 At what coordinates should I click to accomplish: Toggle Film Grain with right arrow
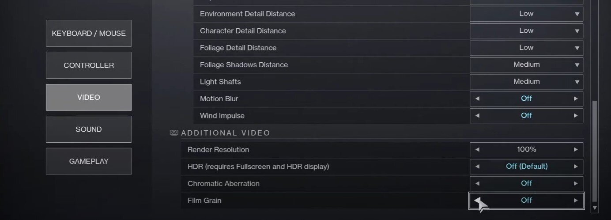pyautogui.click(x=576, y=201)
